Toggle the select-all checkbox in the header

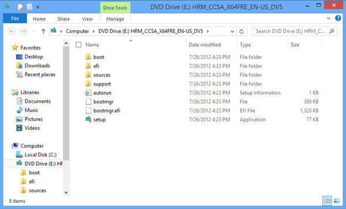(78, 44)
